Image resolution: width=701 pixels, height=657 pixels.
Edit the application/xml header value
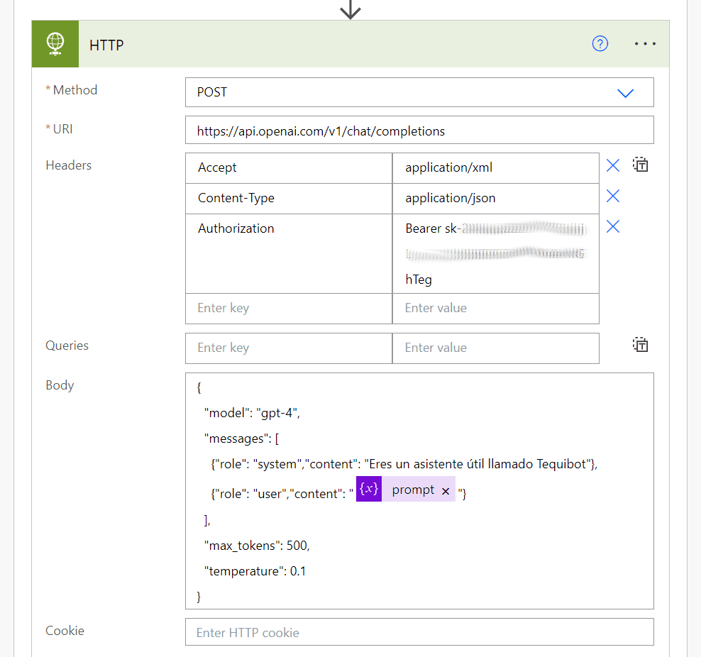496,168
